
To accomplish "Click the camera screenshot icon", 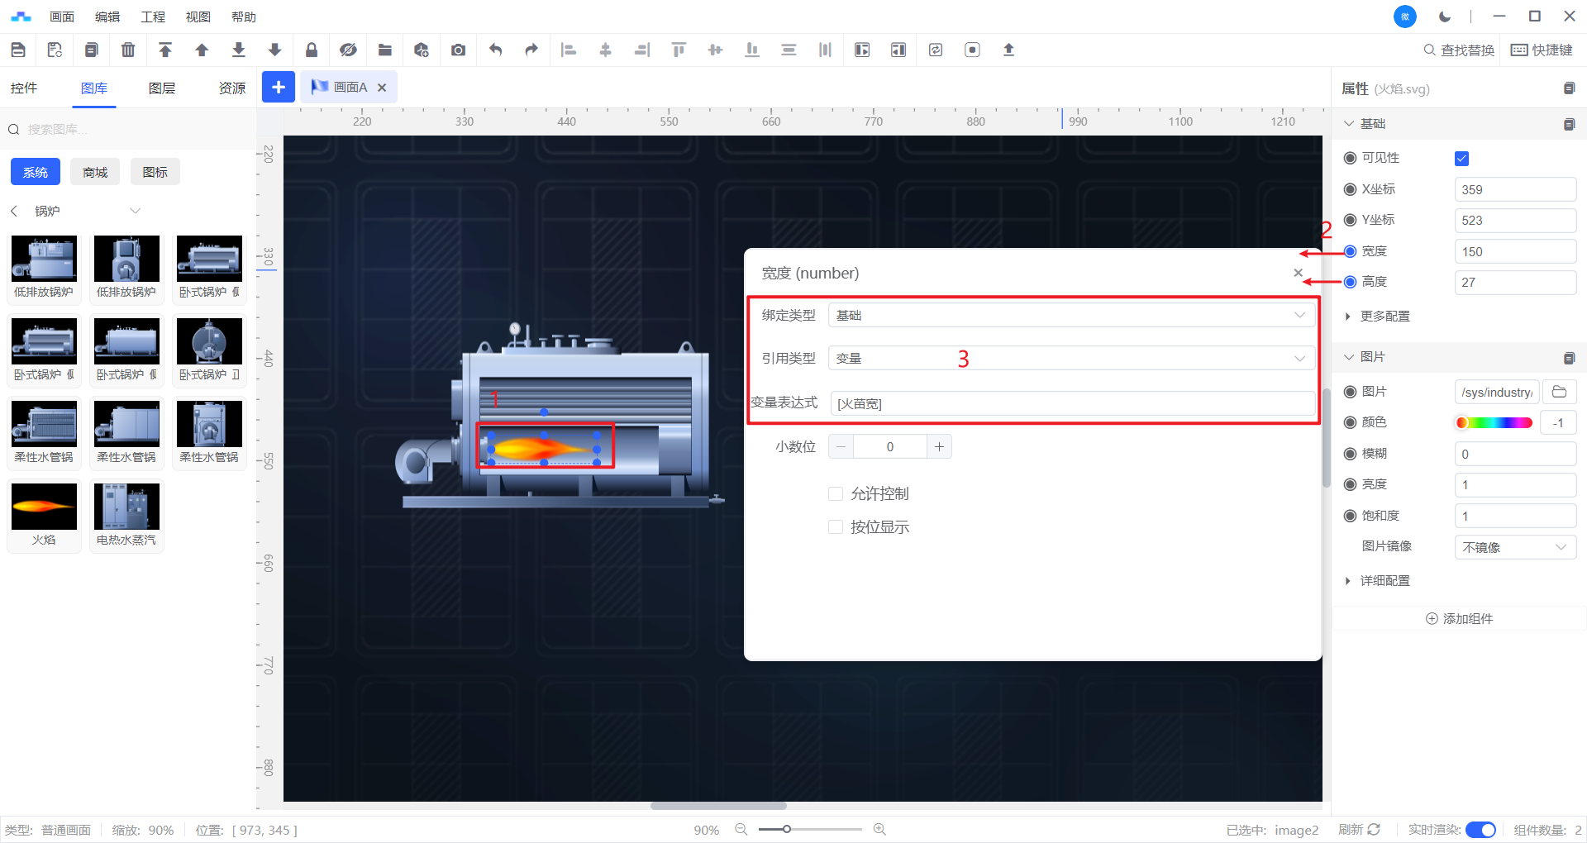I will (x=458, y=50).
